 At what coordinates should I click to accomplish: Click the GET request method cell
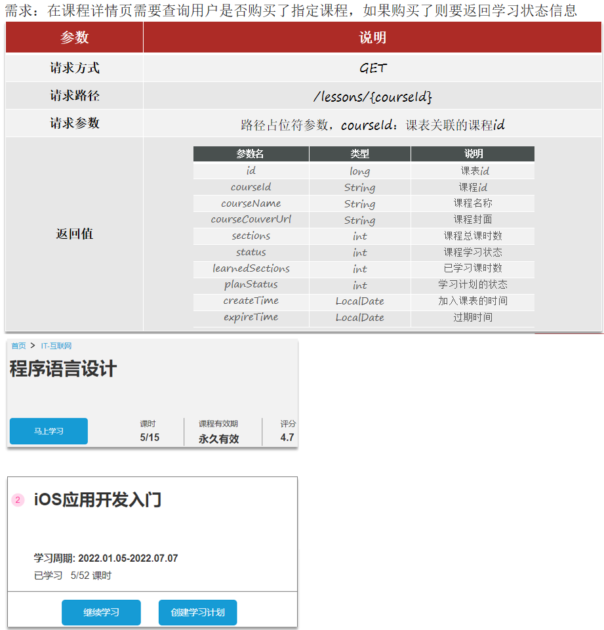pos(372,68)
